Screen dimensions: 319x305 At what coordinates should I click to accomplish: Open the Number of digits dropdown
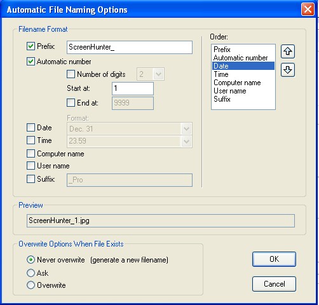tap(158, 74)
